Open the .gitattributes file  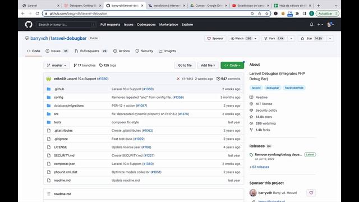pyautogui.click(x=63, y=131)
